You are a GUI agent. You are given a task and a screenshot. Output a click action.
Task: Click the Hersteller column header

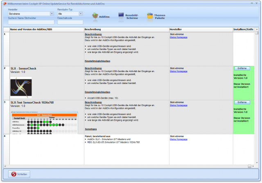coord(200,29)
